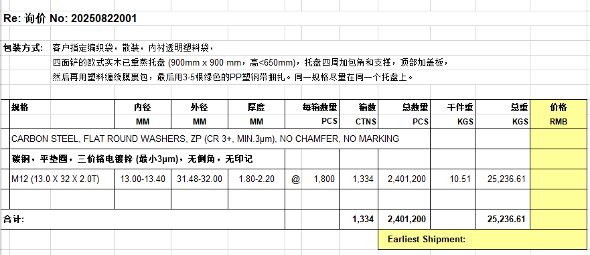This screenshot has height=255, width=590.
Task: Click the bold total weight 25,236.61 cell
Action: [503, 219]
